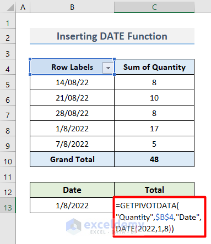Select the cell with date 28/08/22

click(72, 113)
